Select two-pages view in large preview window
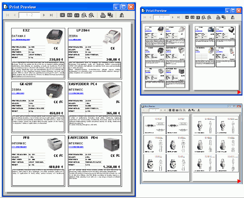The height and width of the screenshot is (198, 244). (x=77, y=15)
